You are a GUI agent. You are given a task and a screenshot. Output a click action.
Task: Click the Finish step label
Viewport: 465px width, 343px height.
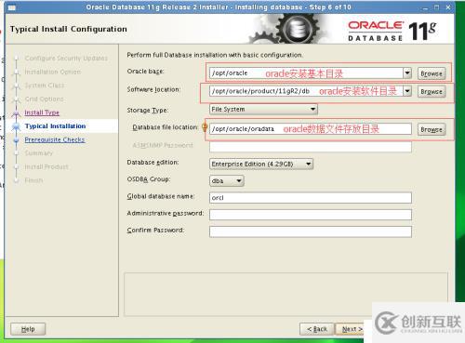click(33, 180)
